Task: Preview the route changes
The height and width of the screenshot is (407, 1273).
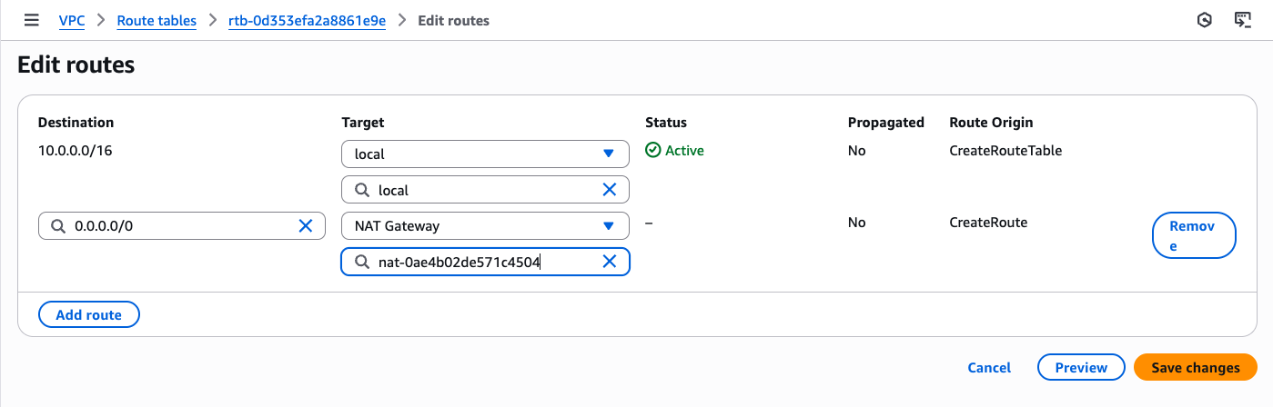Action: [1081, 367]
